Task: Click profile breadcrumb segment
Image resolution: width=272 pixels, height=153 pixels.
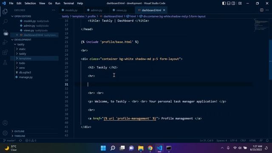Action: click(92, 16)
